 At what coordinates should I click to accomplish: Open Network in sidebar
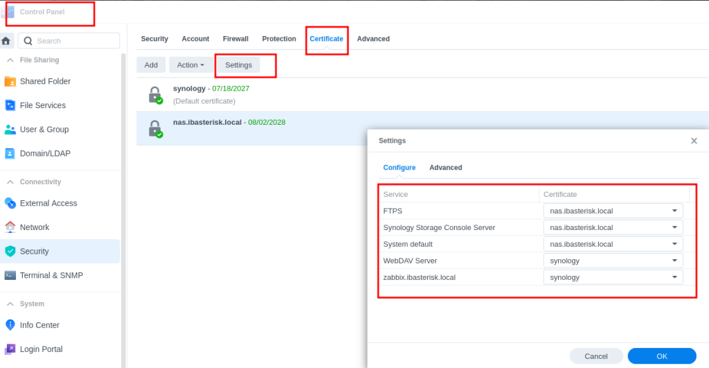(60, 227)
